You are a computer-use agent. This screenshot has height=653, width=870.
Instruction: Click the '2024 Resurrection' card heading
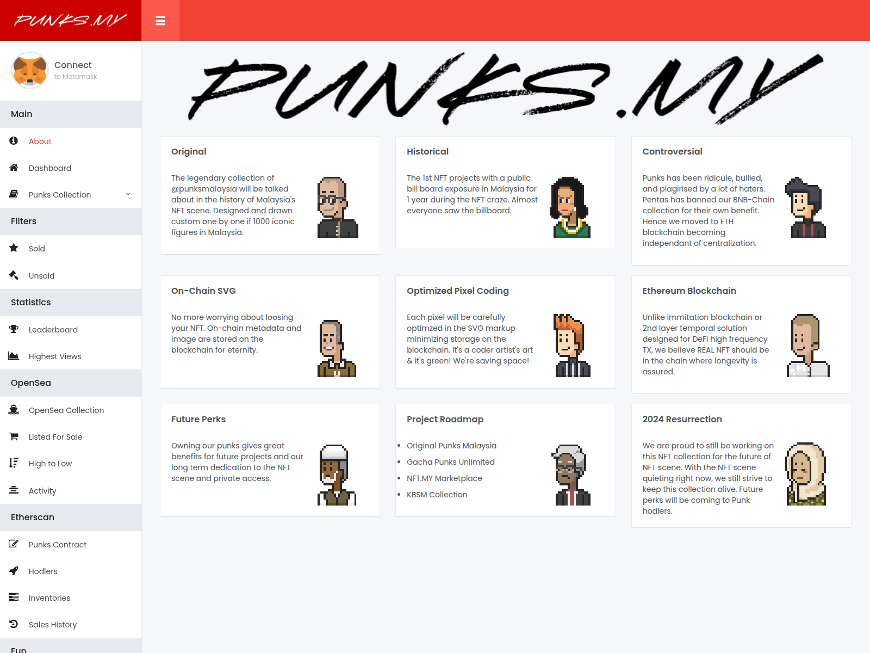682,420
